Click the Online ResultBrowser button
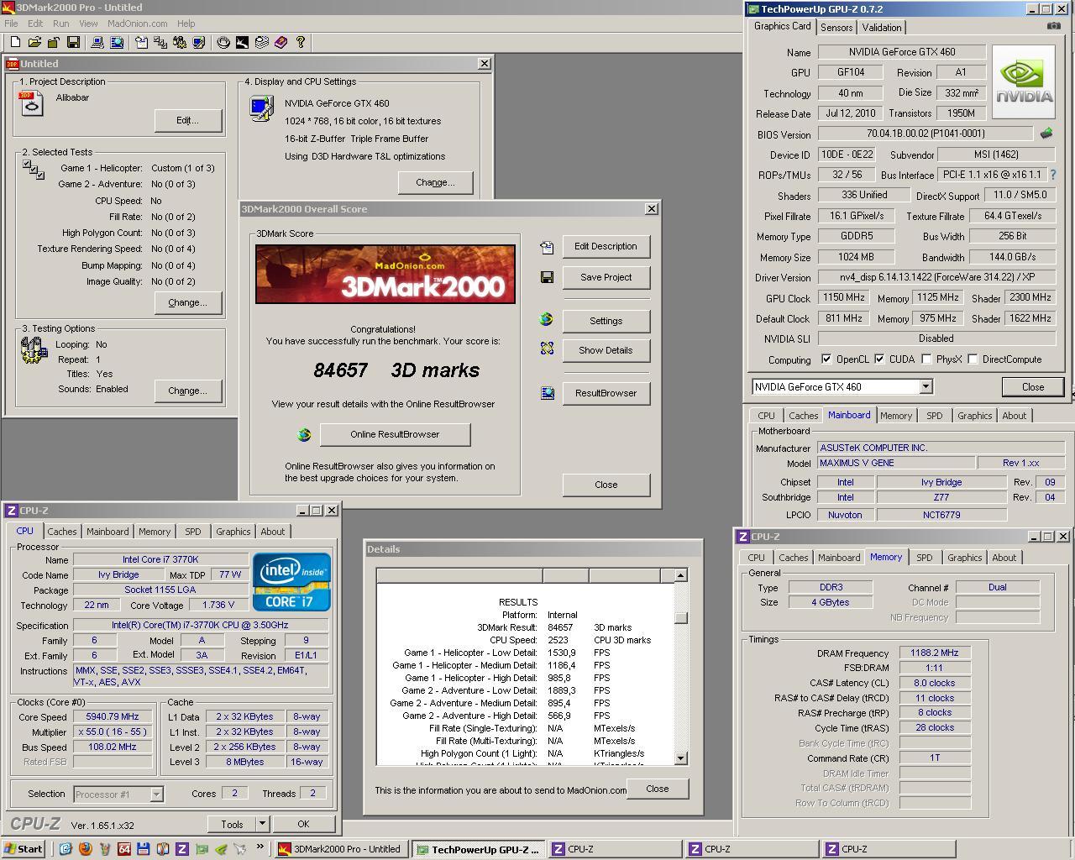The width and height of the screenshot is (1075, 860). tap(395, 434)
